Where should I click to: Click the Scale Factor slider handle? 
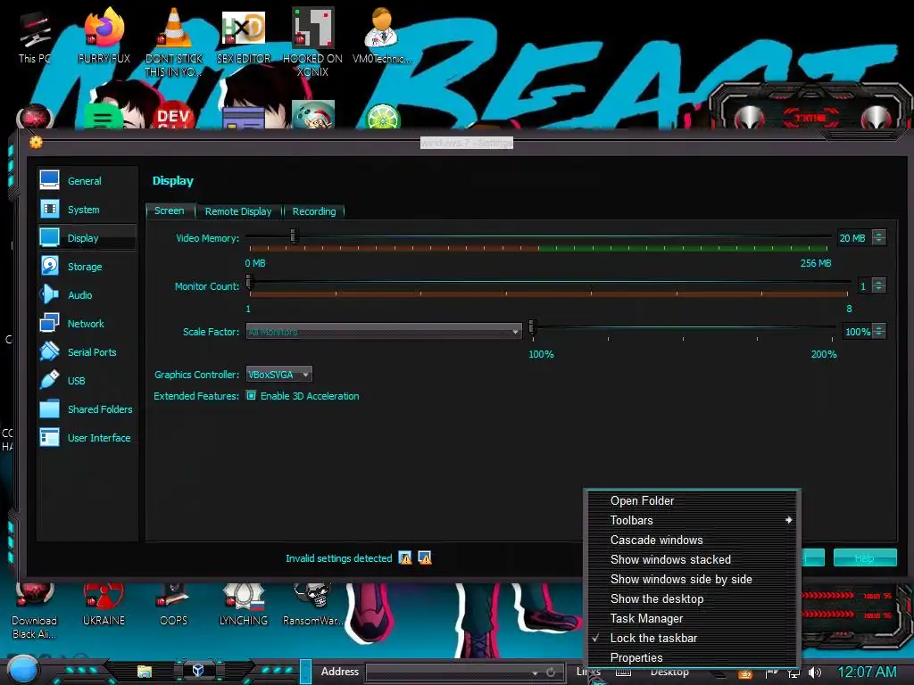[532, 326]
